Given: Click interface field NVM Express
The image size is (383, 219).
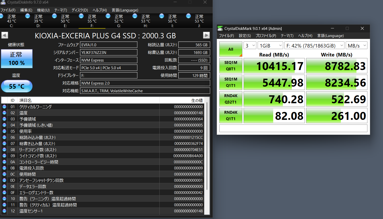Looking at the screenshot, I should [109, 60].
